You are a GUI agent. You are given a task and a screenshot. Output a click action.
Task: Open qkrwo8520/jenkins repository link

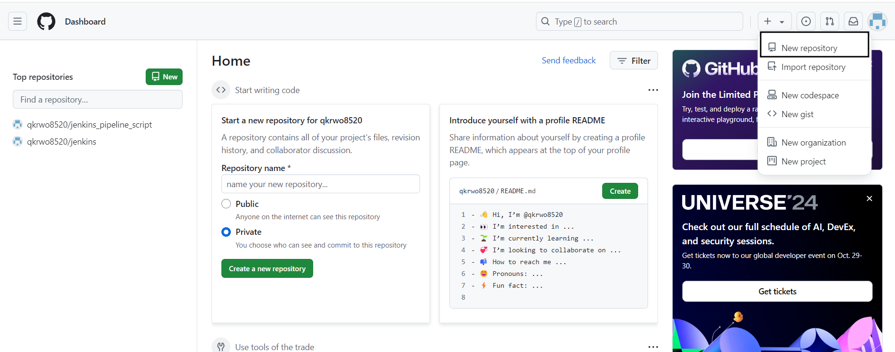(61, 141)
